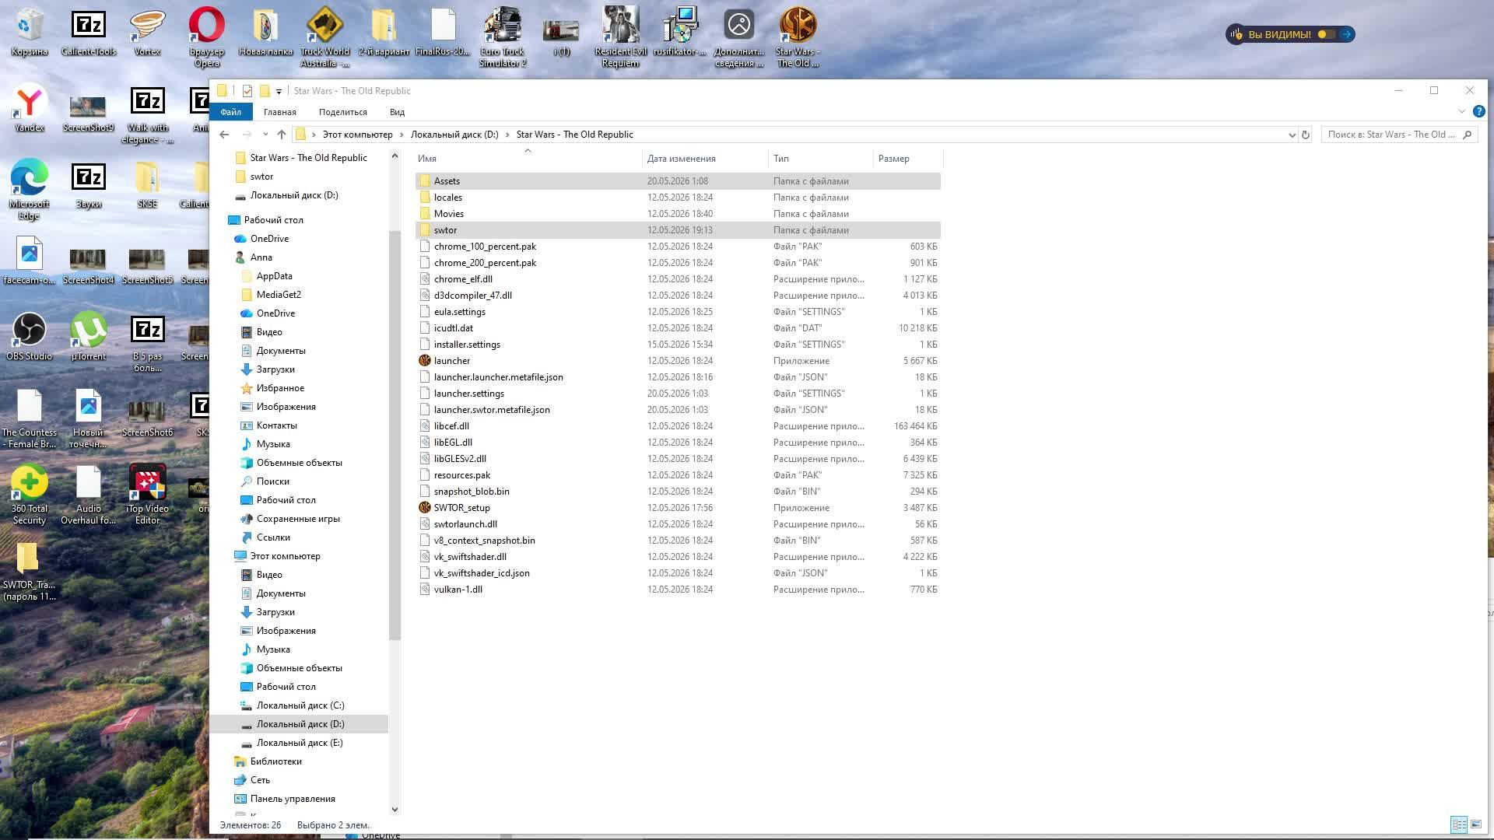Expand the ribbon with the chevron
The image size is (1494, 840).
click(x=1461, y=112)
